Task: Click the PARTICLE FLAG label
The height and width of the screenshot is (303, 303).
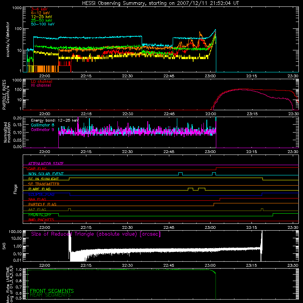Action: tap(42, 205)
